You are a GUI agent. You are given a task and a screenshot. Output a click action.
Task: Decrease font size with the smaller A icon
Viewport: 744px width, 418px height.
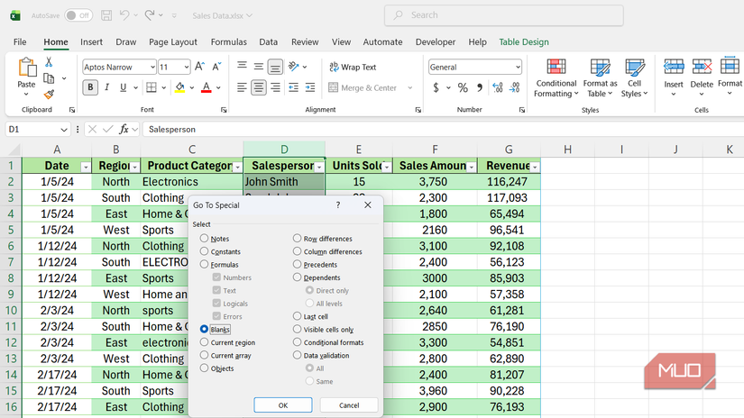coord(216,67)
